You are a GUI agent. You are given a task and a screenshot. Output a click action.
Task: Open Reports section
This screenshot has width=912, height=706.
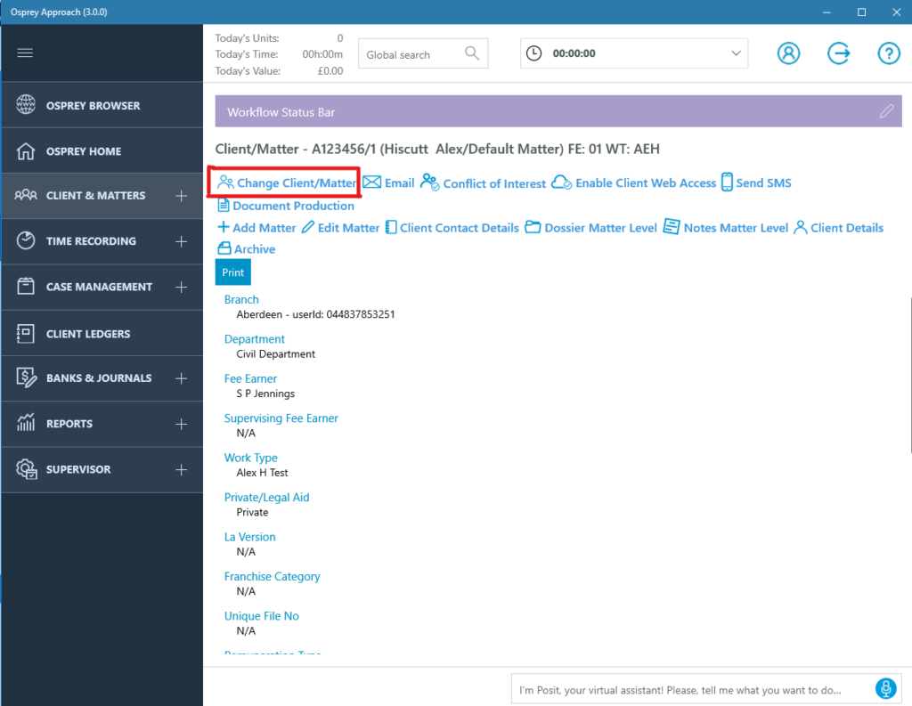[x=102, y=424]
